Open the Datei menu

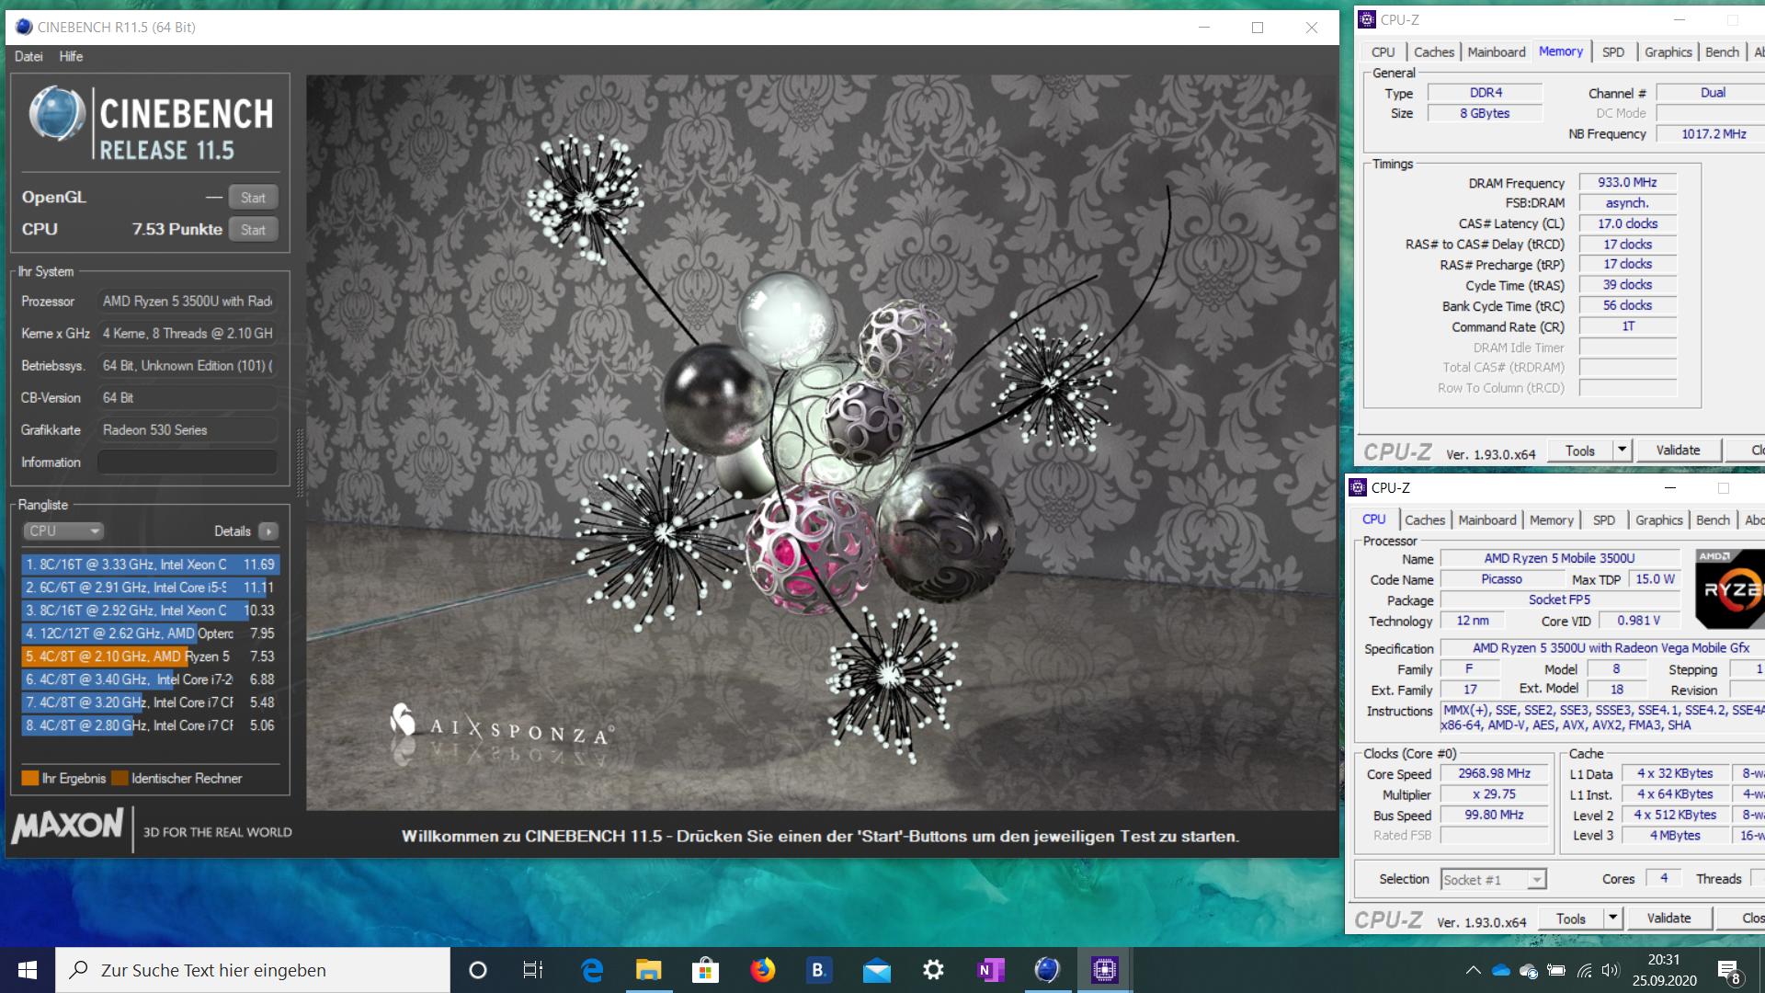coord(28,56)
